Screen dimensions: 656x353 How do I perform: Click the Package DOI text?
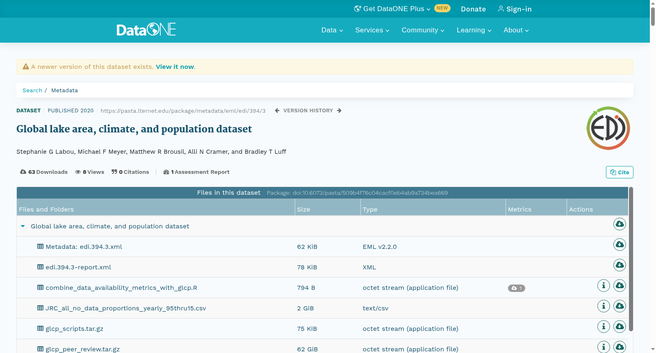point(357,193)
